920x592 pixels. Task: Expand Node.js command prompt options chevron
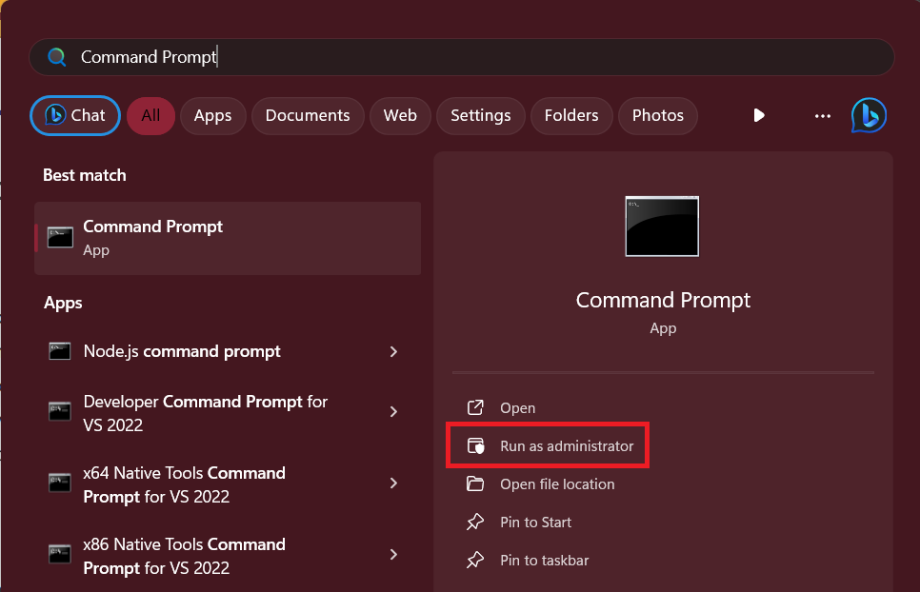tap(393, 352)
